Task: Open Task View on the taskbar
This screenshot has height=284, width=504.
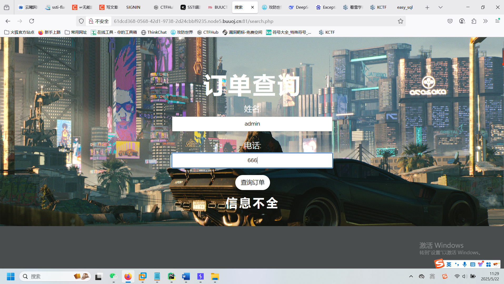Action: [x=98, y=276]
